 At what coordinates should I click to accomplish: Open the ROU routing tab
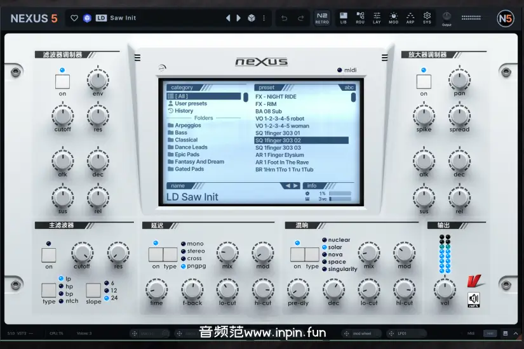click(x=360, y=18)
